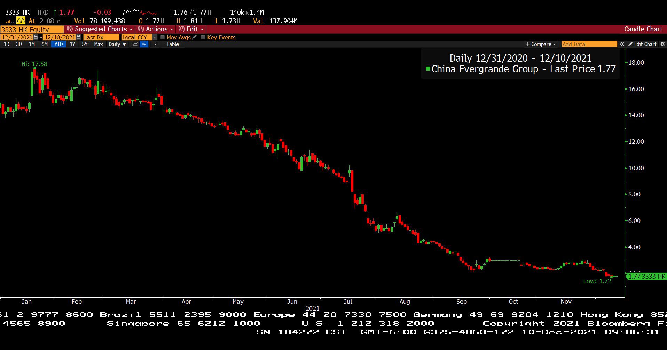Select the candle chart style icon

(x=144, y=44)
